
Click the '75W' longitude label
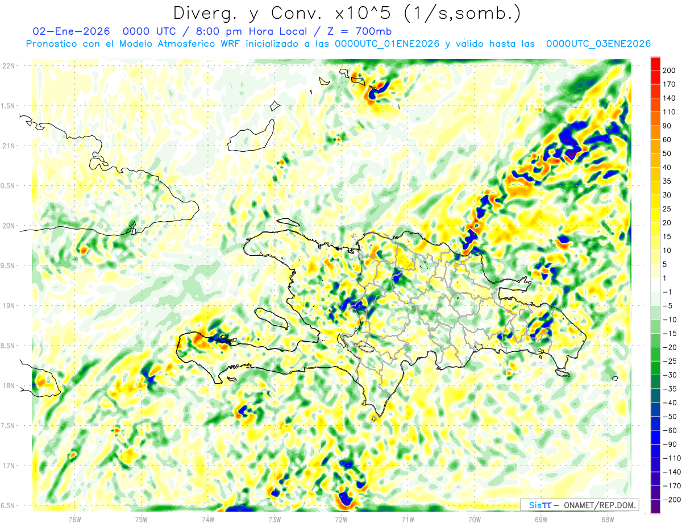point(142,519)
